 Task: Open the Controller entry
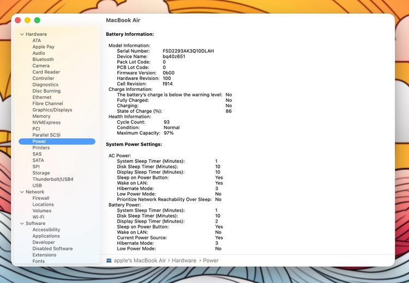pyautogui.click(x=43, y=78)
